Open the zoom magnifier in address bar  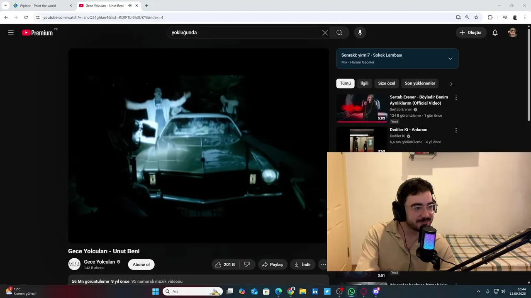[467, 17]
